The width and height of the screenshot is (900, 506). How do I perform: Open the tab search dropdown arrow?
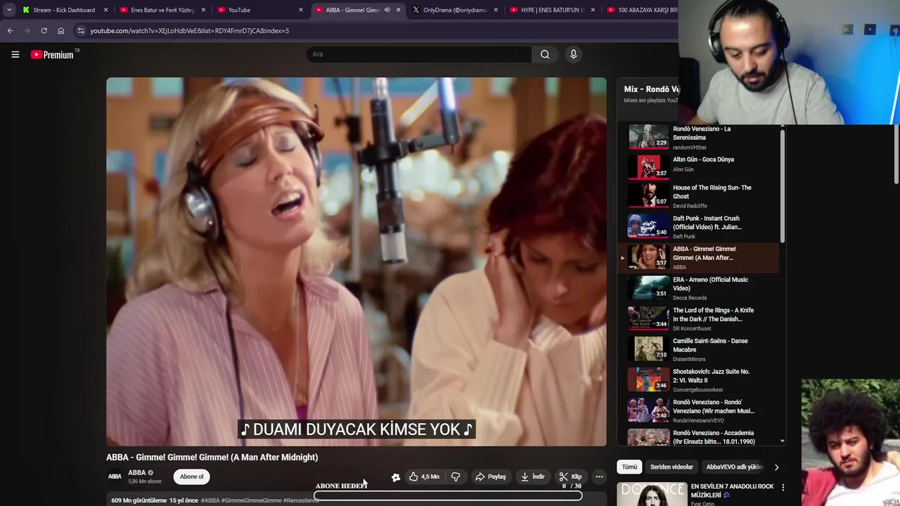(9, 10)
